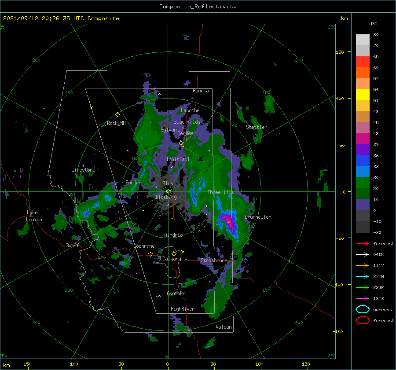Screen dimensions: 396x370
Task: Click the magenta swatch between 42 and 39
Action: pyautogui.click(x=363, y=139)
